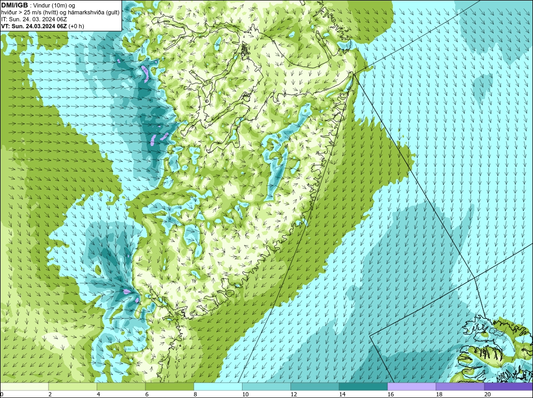This screenshot has width=533, height=398.
Task: Click the legend value 20 label
Action: coord(488,394)
